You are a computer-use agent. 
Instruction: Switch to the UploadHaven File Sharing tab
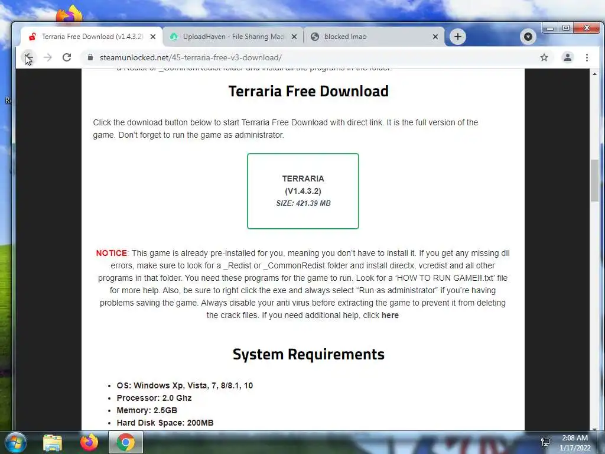coord(233,37)
